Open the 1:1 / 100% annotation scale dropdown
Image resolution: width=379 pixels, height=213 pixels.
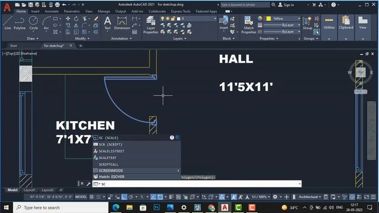pyautogui.click(x=261, y=197)
